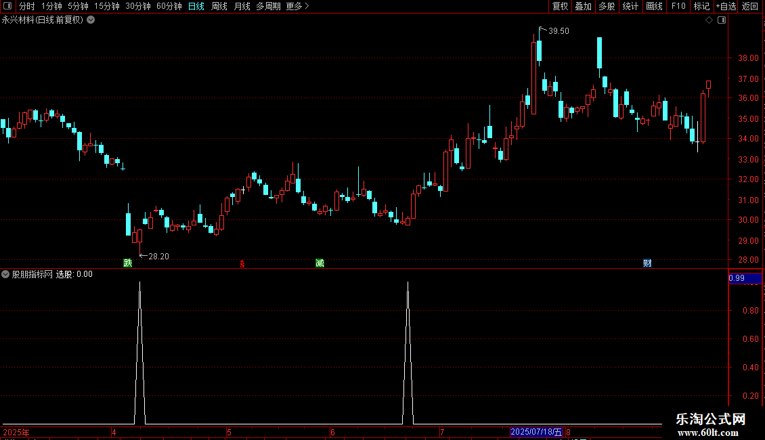
Task: Click the green 跌 event marker
Action: pos(128,263)
